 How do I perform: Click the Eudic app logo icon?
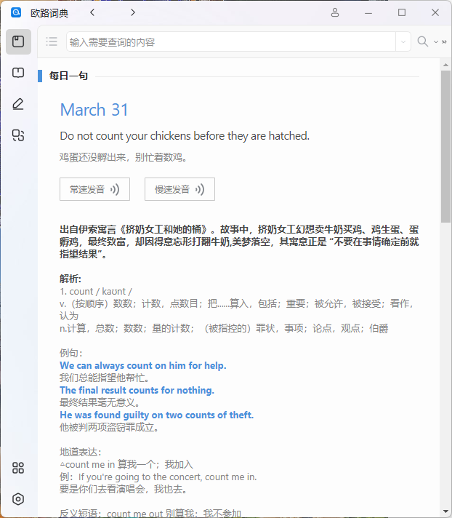tap(16, 12)
